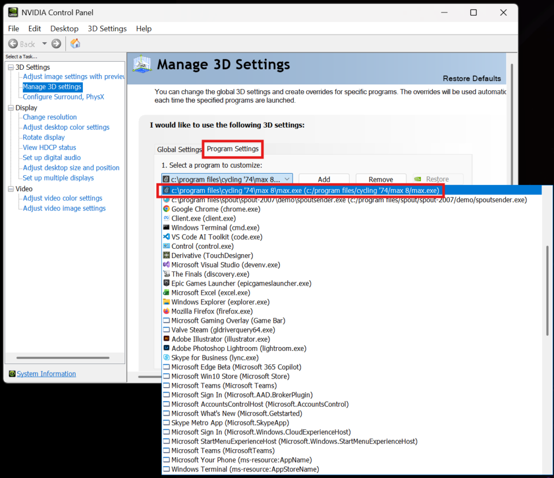Collapse the 3D Settings tree node
This screenshot has height=478, width=554.
point(11,67)
